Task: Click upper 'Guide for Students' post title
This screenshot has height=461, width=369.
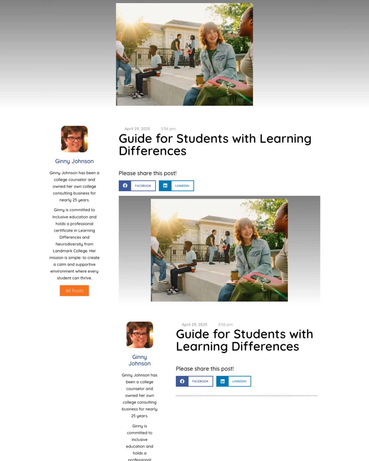Action: [215, 145]
